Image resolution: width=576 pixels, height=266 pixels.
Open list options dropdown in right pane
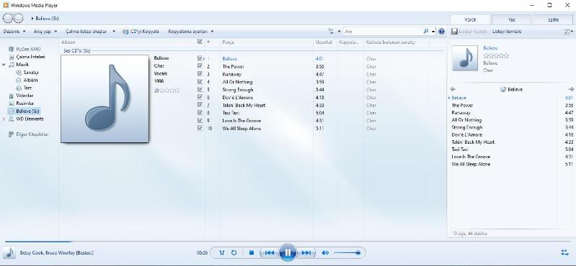(x=568, y=32)
